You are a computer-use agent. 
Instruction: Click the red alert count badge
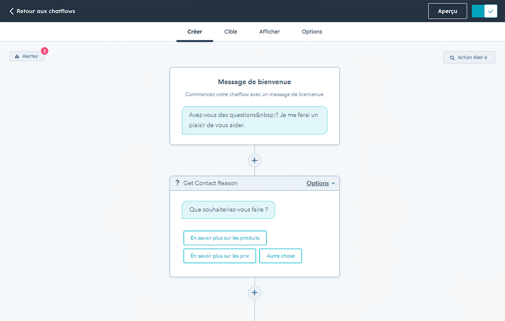(45, 51)
